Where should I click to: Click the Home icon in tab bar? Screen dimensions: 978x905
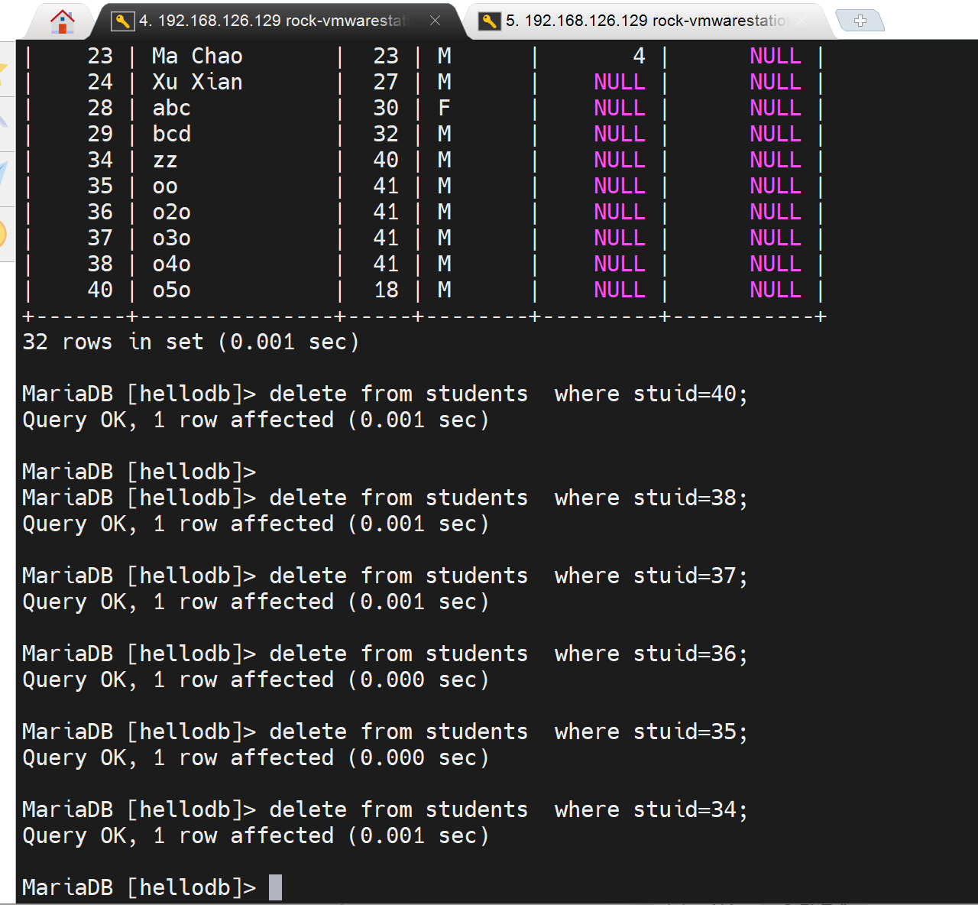[x=62, y=21]
